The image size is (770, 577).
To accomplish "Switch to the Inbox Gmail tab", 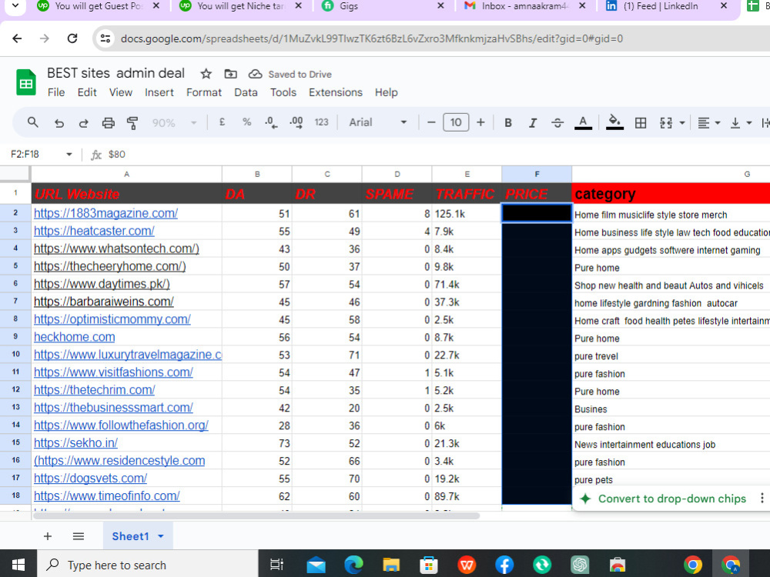I will click(523, 6).
